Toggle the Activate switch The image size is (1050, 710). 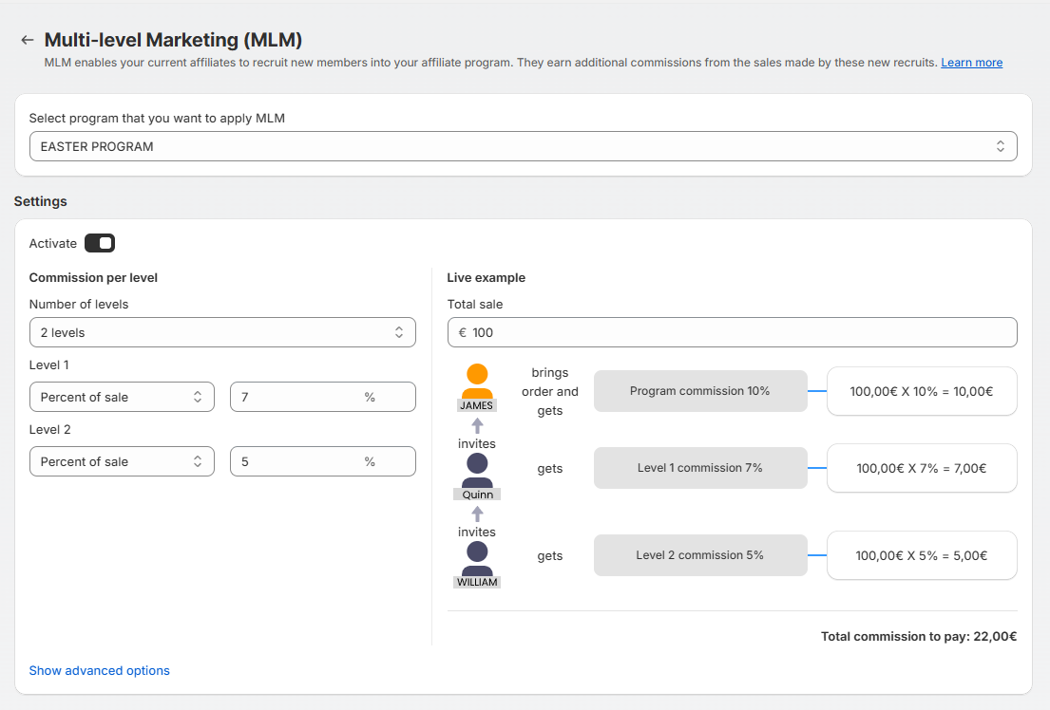click(x=100, y=244)
